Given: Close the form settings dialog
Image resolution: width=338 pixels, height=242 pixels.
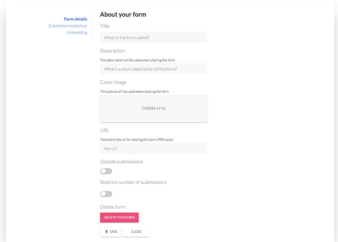Looking at the screenshot, I should 136,232.
